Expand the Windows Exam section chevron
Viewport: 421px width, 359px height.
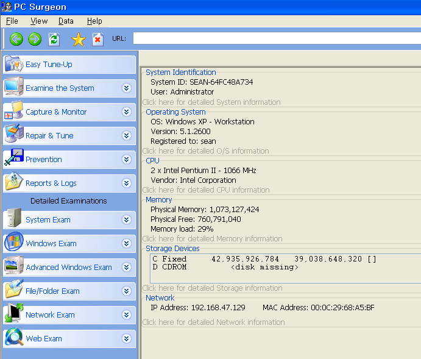click(127, 244)
